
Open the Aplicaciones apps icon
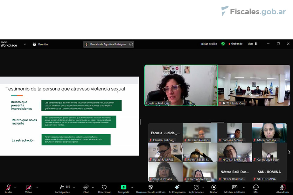[196, 187]
